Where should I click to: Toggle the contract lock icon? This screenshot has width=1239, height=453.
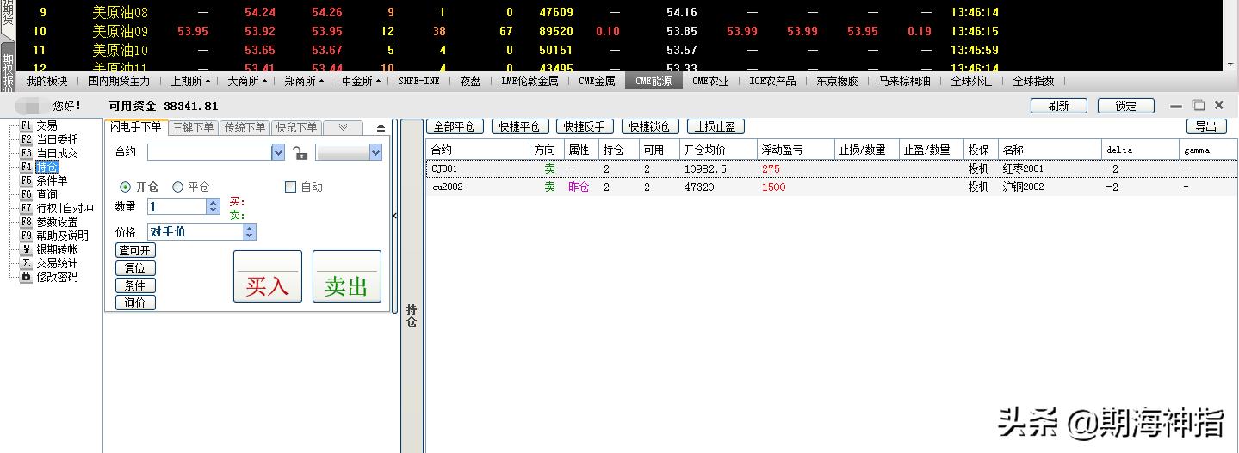click(x=300, y=153)
